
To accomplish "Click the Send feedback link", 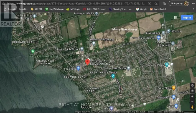I will point(170,112).
